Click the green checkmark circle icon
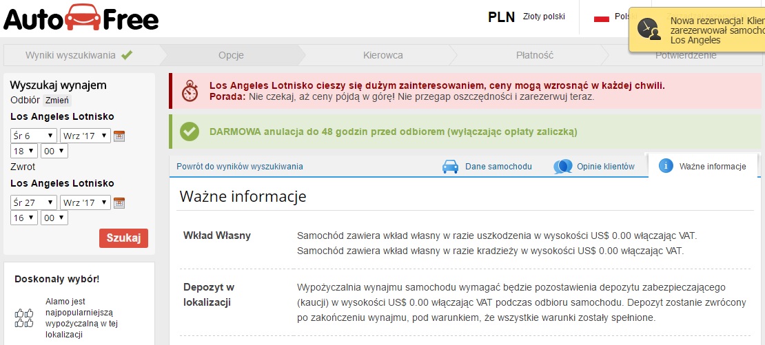This screenshot has height=345, width=765. click(190, 132)
